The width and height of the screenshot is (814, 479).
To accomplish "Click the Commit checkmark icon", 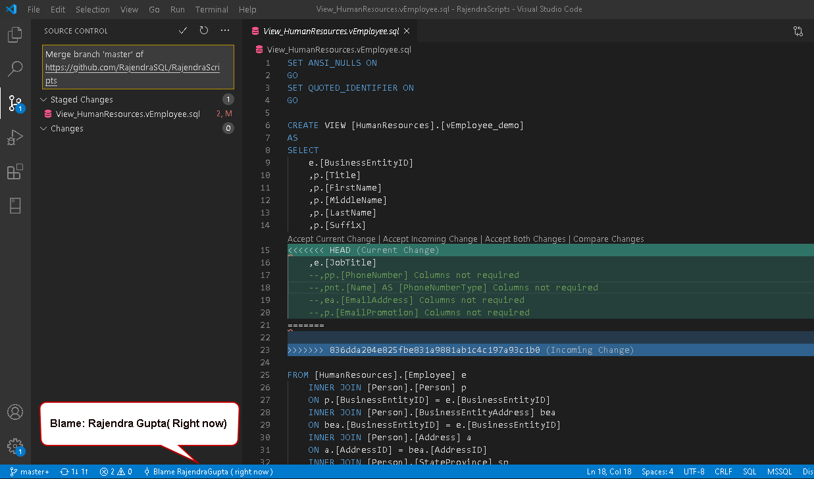I will click(182, 30).
